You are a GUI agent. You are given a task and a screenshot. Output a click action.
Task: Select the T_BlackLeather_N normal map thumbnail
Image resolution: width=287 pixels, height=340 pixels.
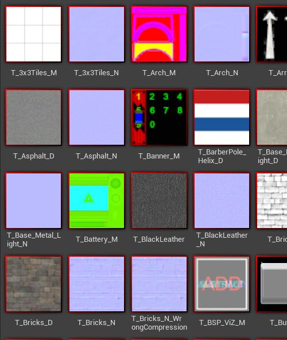(222, 200)
